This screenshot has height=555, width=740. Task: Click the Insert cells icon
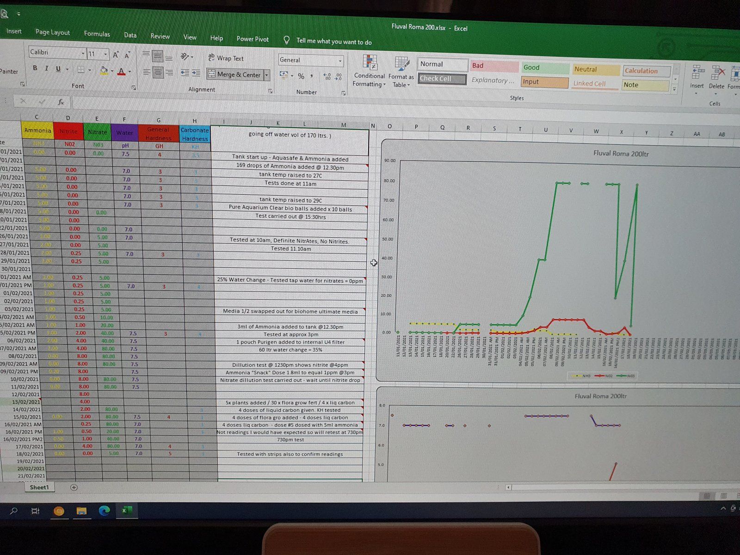click(x=697, y=76)
